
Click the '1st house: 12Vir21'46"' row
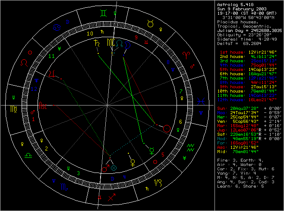click(x=248, y=52)
